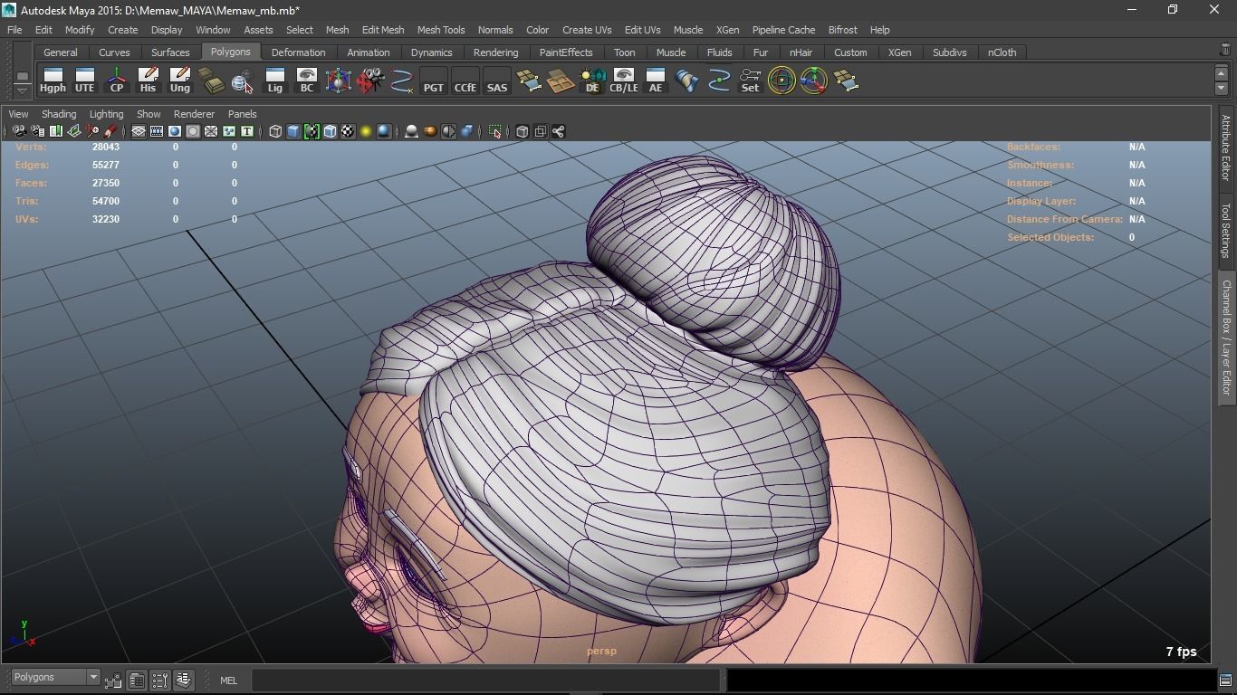Click the red film camera shelf icon
Viewport: 1237px width, 695px height.
(369, 81)
